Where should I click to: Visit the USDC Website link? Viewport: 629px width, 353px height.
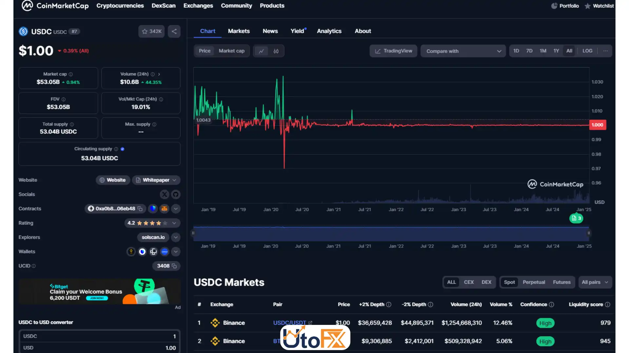113,180
